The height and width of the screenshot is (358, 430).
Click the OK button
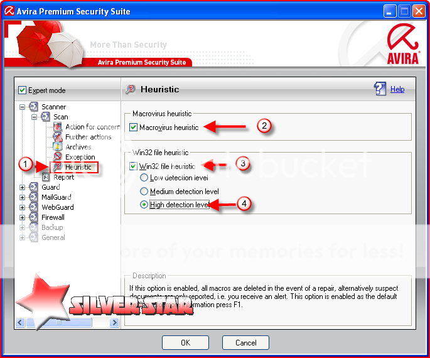click(x=185, y=343)
